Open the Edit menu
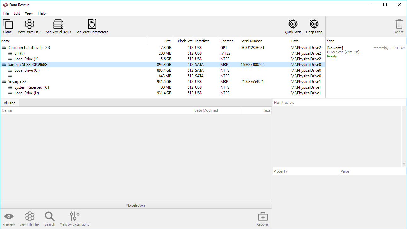This screenshot has height=229, width=407. tap(17, 13)
